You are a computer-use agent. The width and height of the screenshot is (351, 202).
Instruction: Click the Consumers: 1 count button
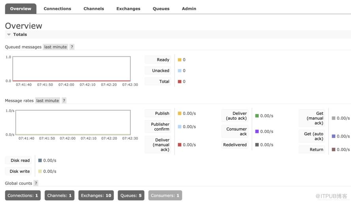tap(165, 195)
